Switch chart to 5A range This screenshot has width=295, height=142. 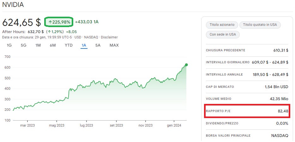click(x=98, y=45)
